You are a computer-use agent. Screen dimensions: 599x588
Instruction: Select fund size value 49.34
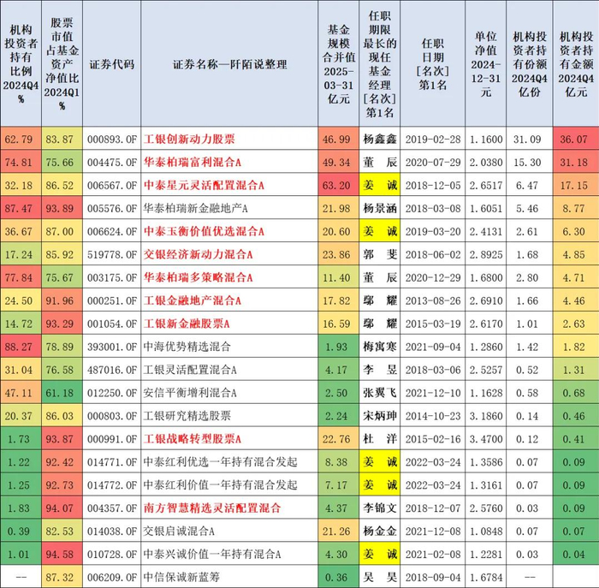click(x=336, y=163)
